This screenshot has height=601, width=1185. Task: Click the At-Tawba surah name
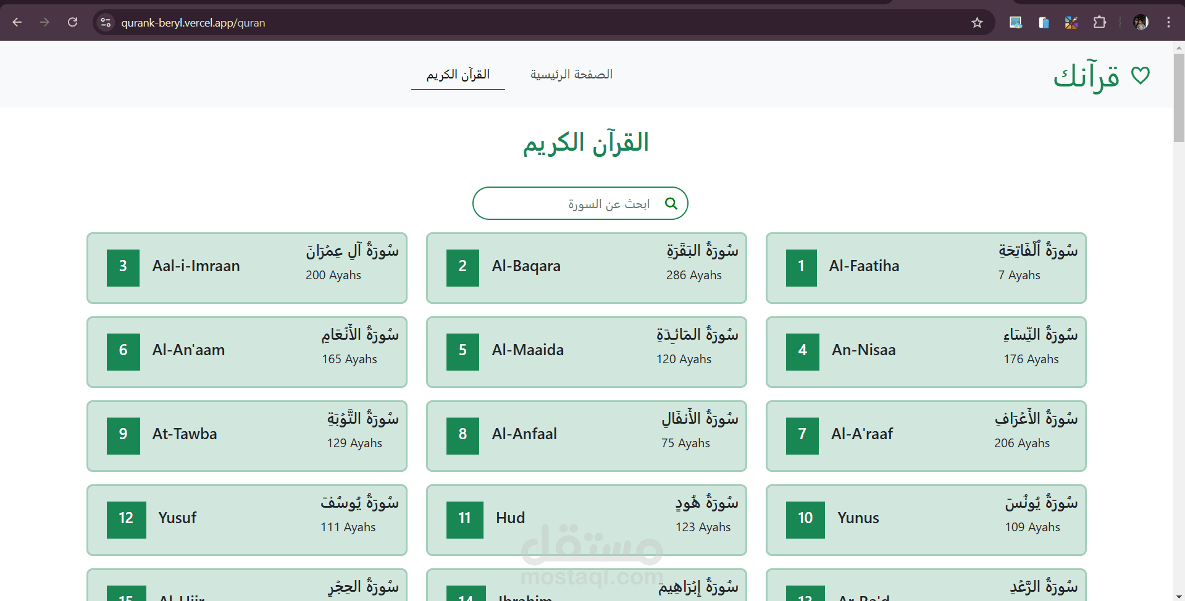tap(185, 434)
